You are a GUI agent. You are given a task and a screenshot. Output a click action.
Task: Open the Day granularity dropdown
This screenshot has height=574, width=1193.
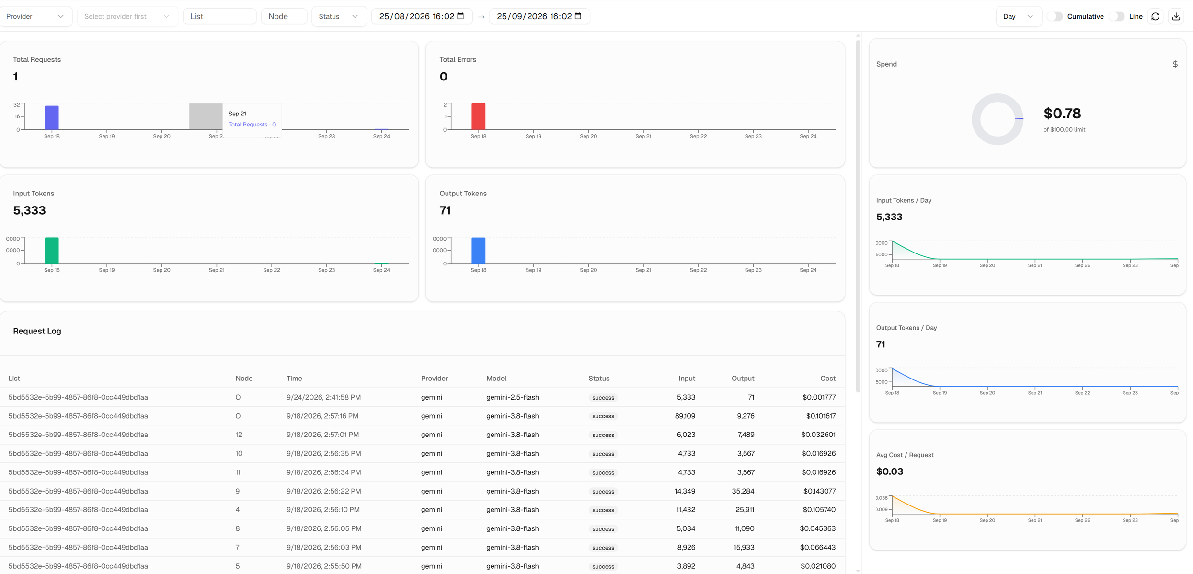coord(1018,16)
